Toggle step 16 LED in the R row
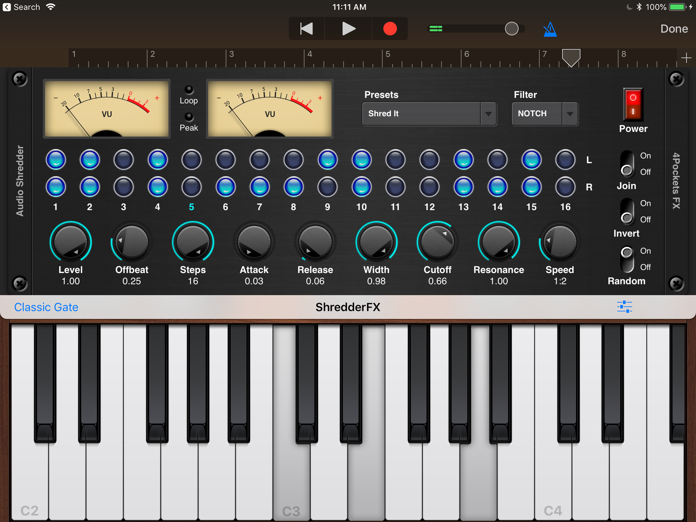Viewport: 696px width, 522px height. click(x=565, y=187)
